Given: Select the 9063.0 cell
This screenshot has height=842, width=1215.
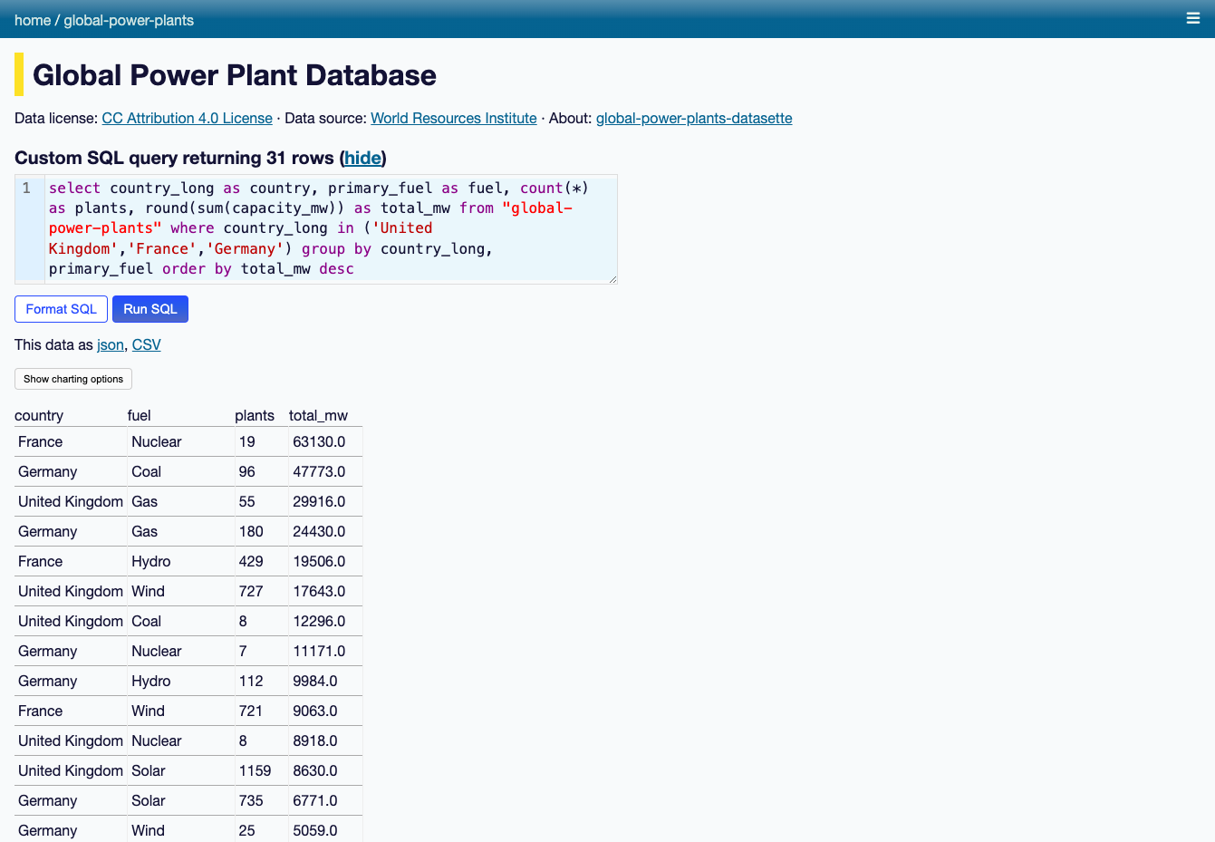Looking at the screenshot, I should pos(325,711).
